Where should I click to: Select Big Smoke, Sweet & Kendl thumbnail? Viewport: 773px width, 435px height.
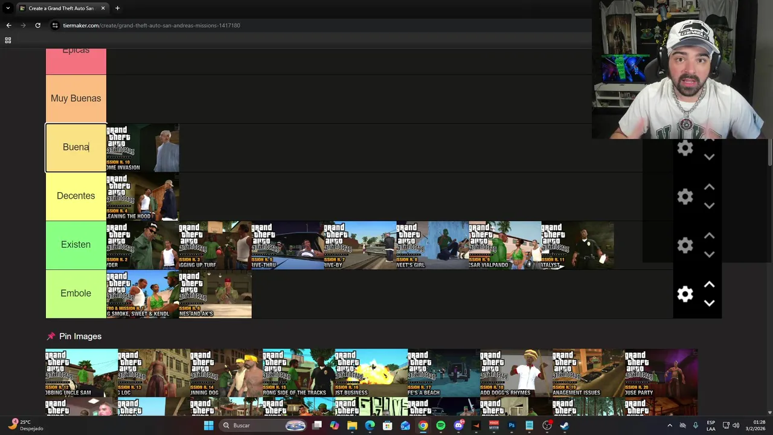143,294
